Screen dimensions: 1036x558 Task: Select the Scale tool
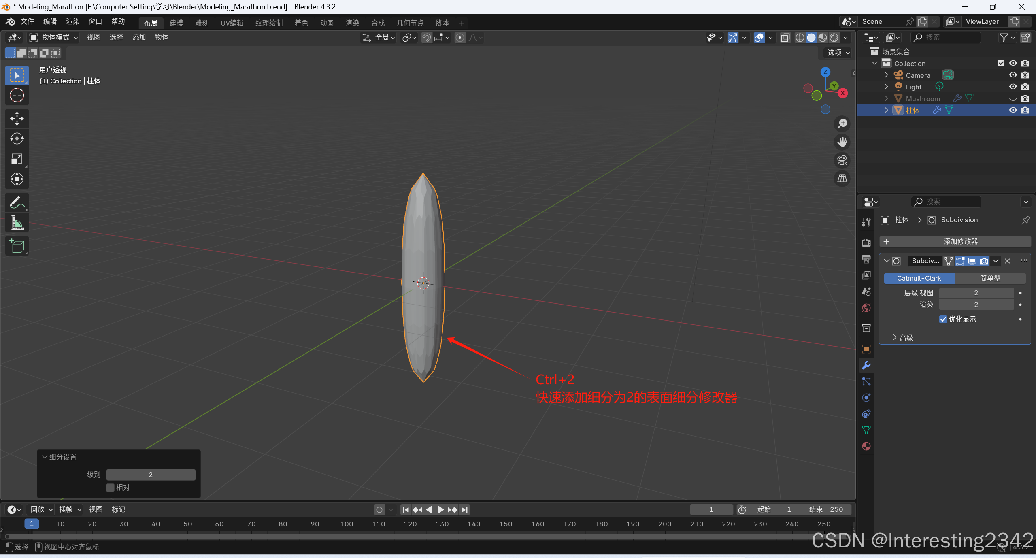coord(17,159)
